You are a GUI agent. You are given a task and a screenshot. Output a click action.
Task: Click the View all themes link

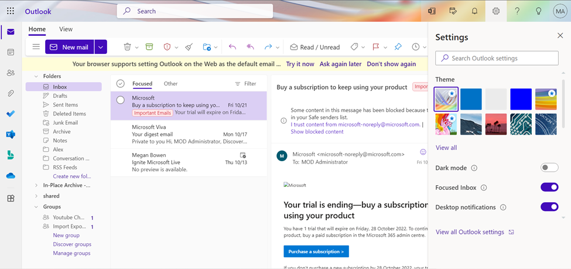pyautogui.click(x=446, y=148)
